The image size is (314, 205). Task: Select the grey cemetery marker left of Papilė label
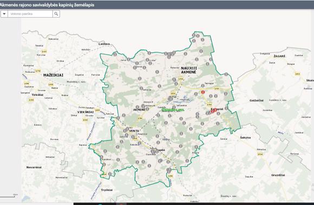tap(153, 151)
